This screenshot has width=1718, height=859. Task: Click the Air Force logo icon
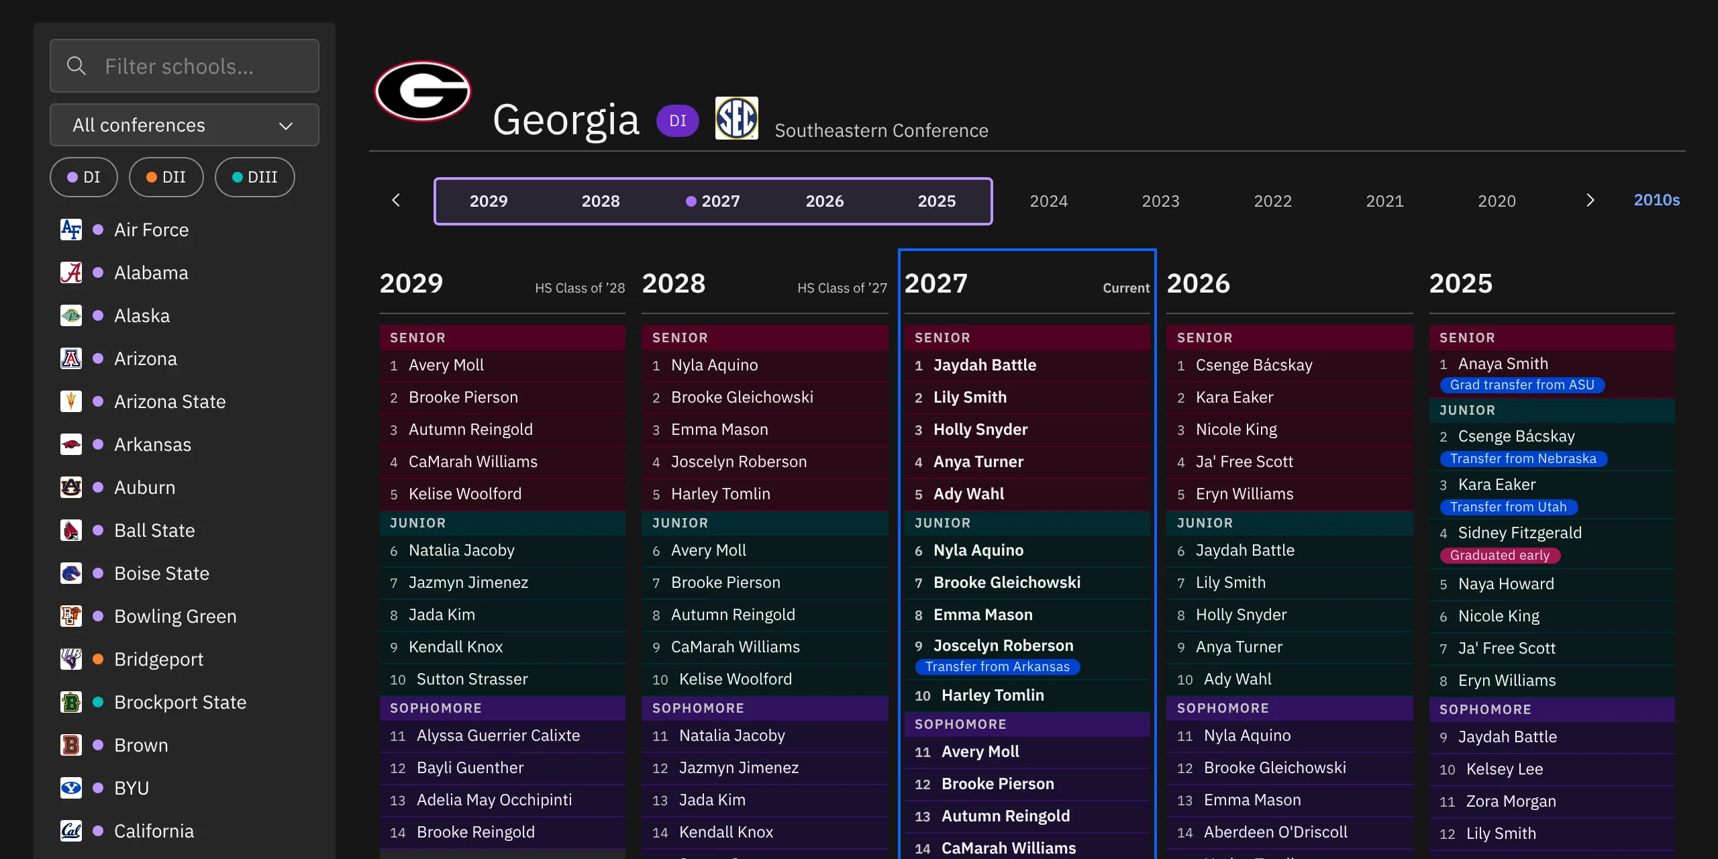[x=71, y=230]
